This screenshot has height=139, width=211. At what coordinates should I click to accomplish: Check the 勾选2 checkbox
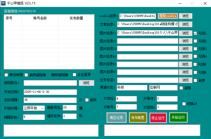click(x=195, y=41)
